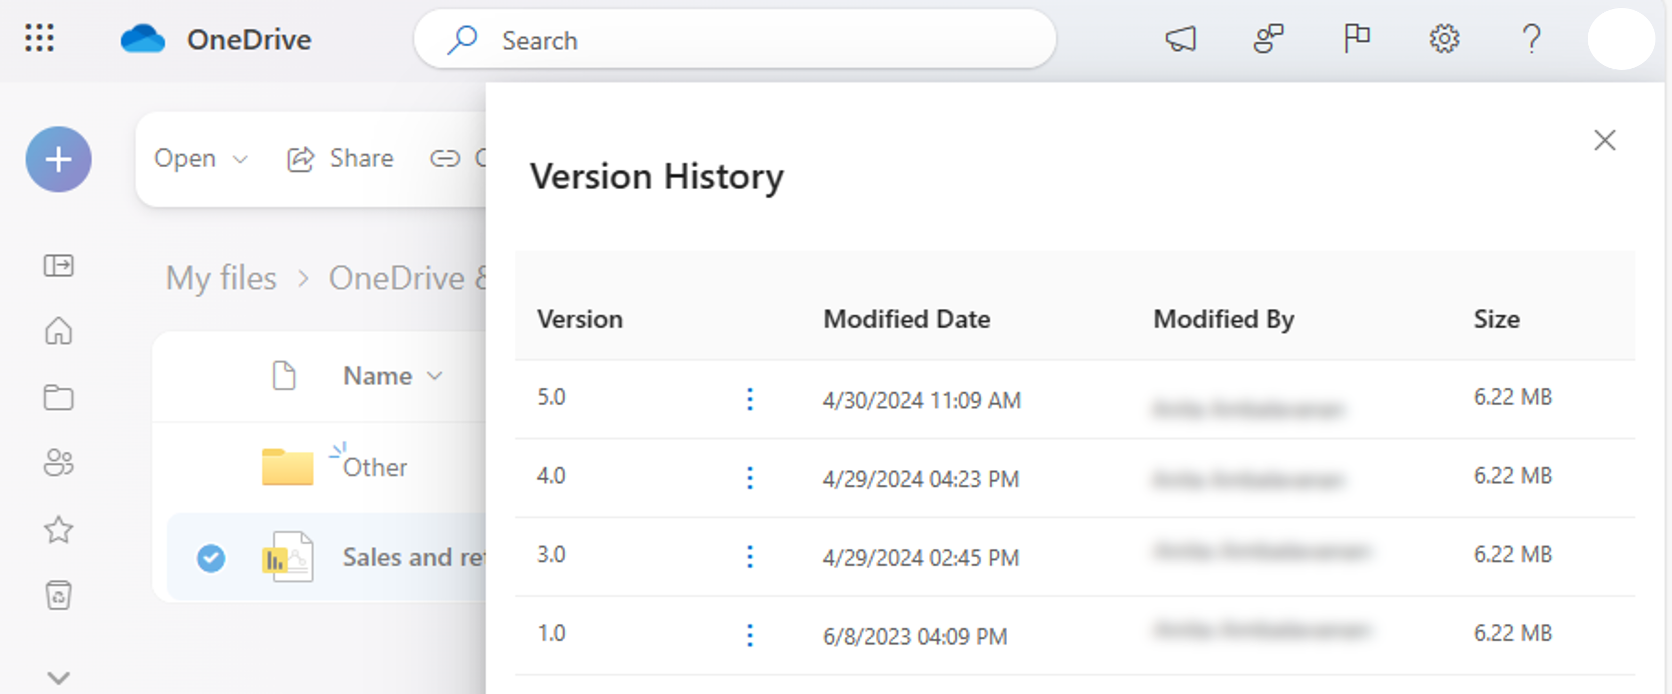The height and width of the screenshot is (694, 1672).
Task: Close the Version History panel
Action: tap(1604, 140)
